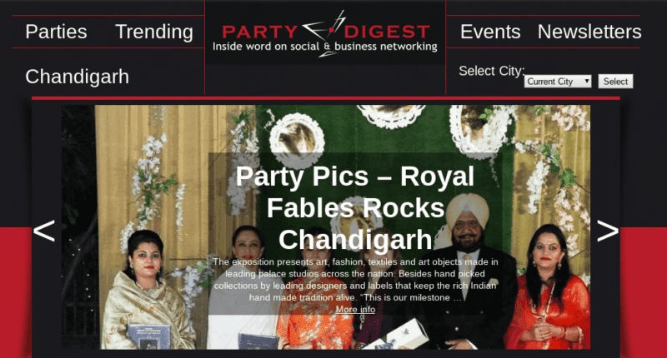The width and height of the screenshot is (667, 358).
Task: Click the woman in red dress in photo
Action: (548, 289)
